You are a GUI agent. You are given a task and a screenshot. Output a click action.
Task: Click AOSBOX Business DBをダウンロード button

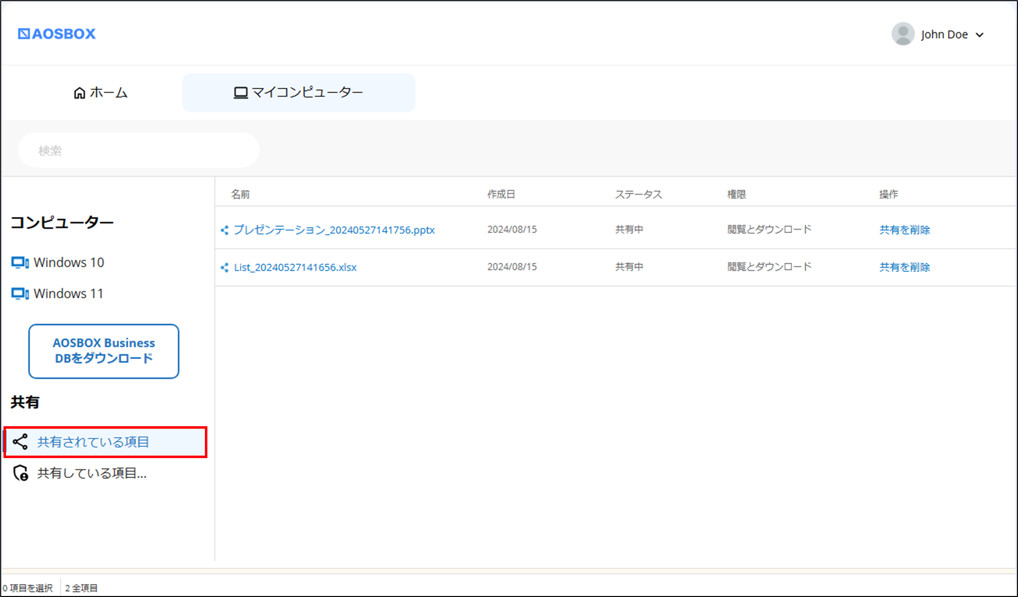[104, 351]
